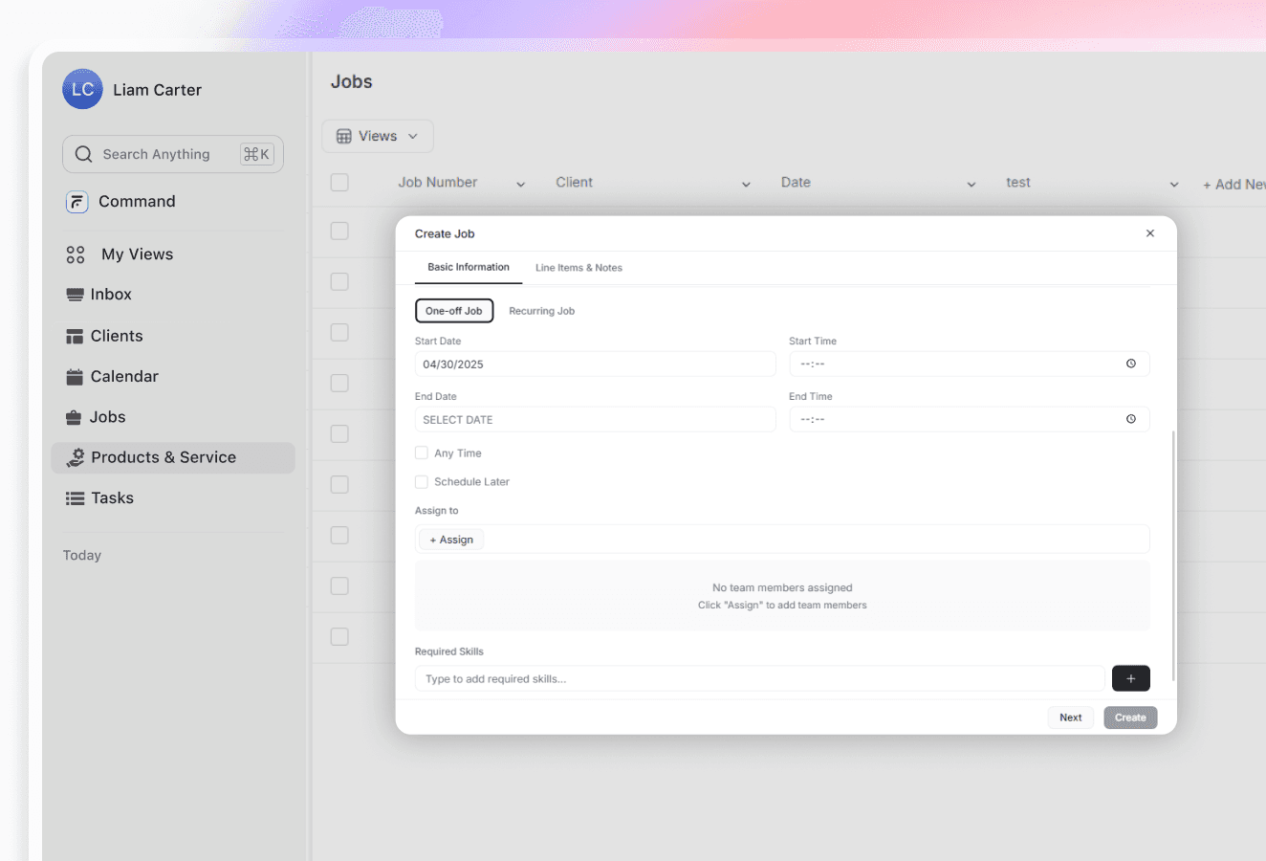This screenshot has width=1266, height=861.
Task: Select the Inbox icon in the sidebar
Action: point(73,294)
